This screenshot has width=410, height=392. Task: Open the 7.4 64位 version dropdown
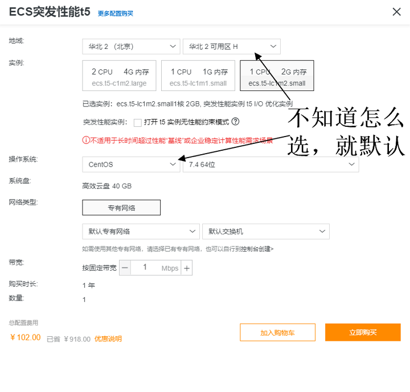click(x=270, y=164)
